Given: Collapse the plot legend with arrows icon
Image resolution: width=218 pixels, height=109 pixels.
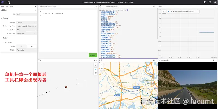Looking at the screenshot, I should 164,11.
